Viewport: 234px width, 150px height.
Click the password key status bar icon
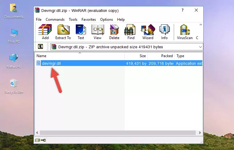(43, 140)
